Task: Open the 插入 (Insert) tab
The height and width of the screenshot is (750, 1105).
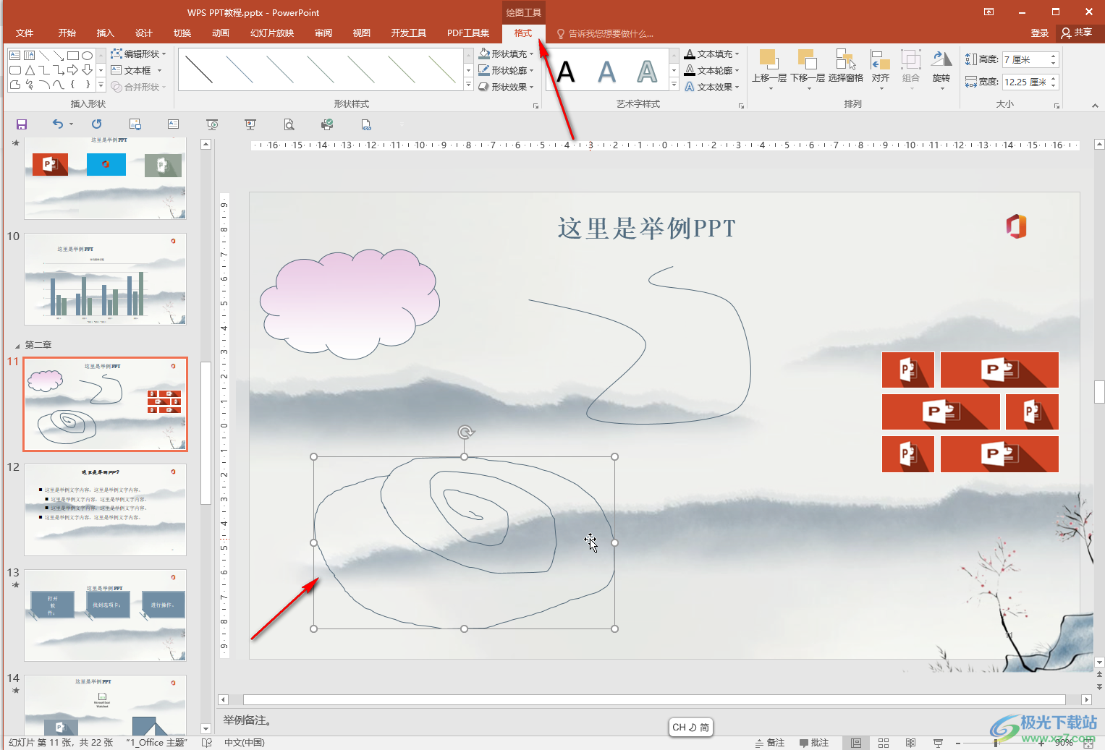Action: tap(106, 33)
